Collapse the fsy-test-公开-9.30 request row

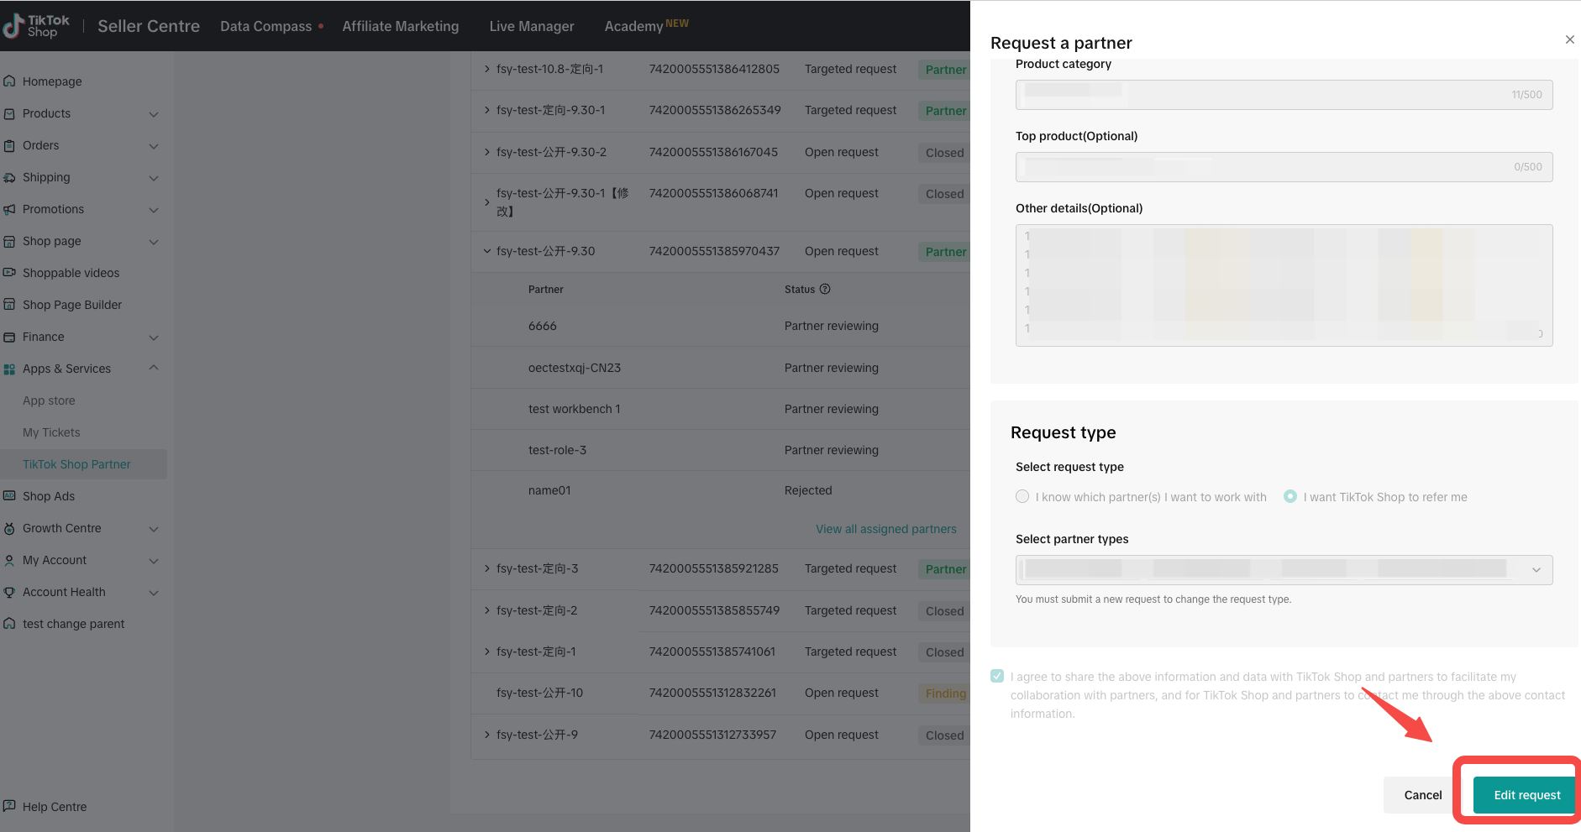[x=487, y=251]
